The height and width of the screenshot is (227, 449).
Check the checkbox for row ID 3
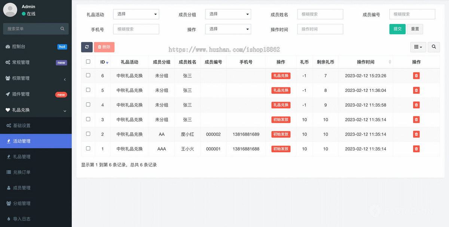[88, 119]
